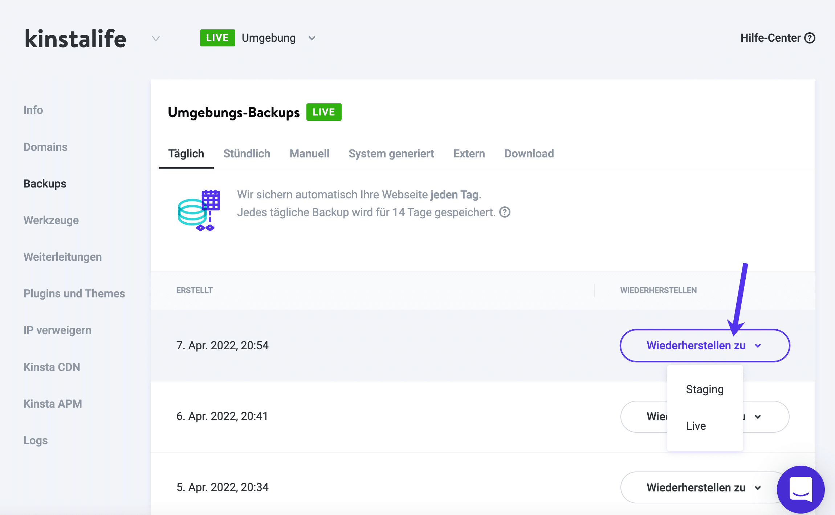The image size is (835, 515).
Task: Click the question mark tooltip beside backup retention text
Action: point(505,212)
